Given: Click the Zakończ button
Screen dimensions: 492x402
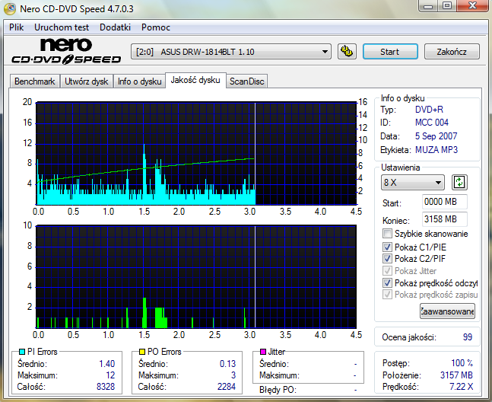Looking at the screenshot, I should [x=452, y=52].
